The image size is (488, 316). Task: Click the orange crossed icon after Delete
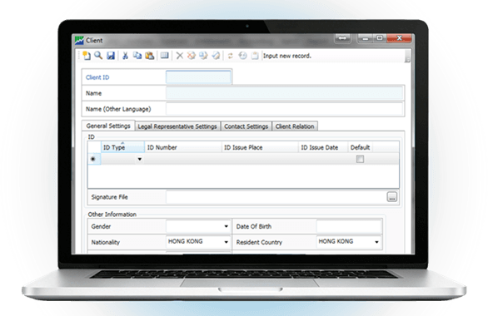[x=192, y=56]
